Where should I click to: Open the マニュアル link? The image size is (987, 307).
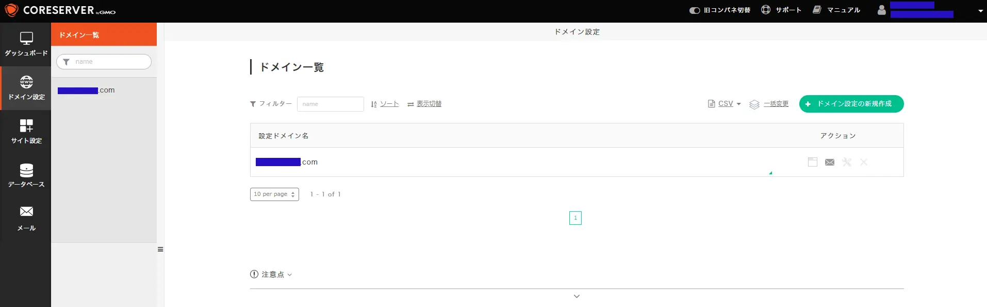[x=844, y=10]
